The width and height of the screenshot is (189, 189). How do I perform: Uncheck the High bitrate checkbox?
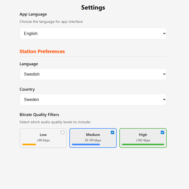(162, 133)
